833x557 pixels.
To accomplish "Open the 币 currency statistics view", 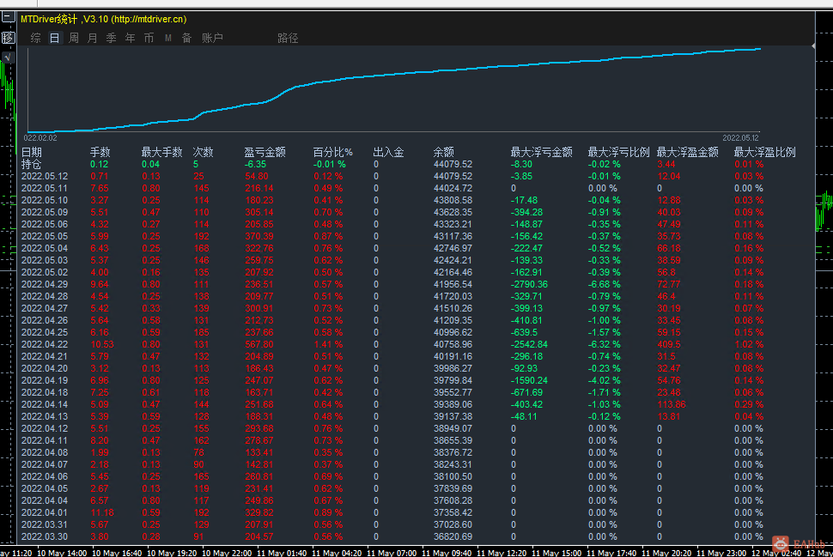I will [x=148, y=38].
